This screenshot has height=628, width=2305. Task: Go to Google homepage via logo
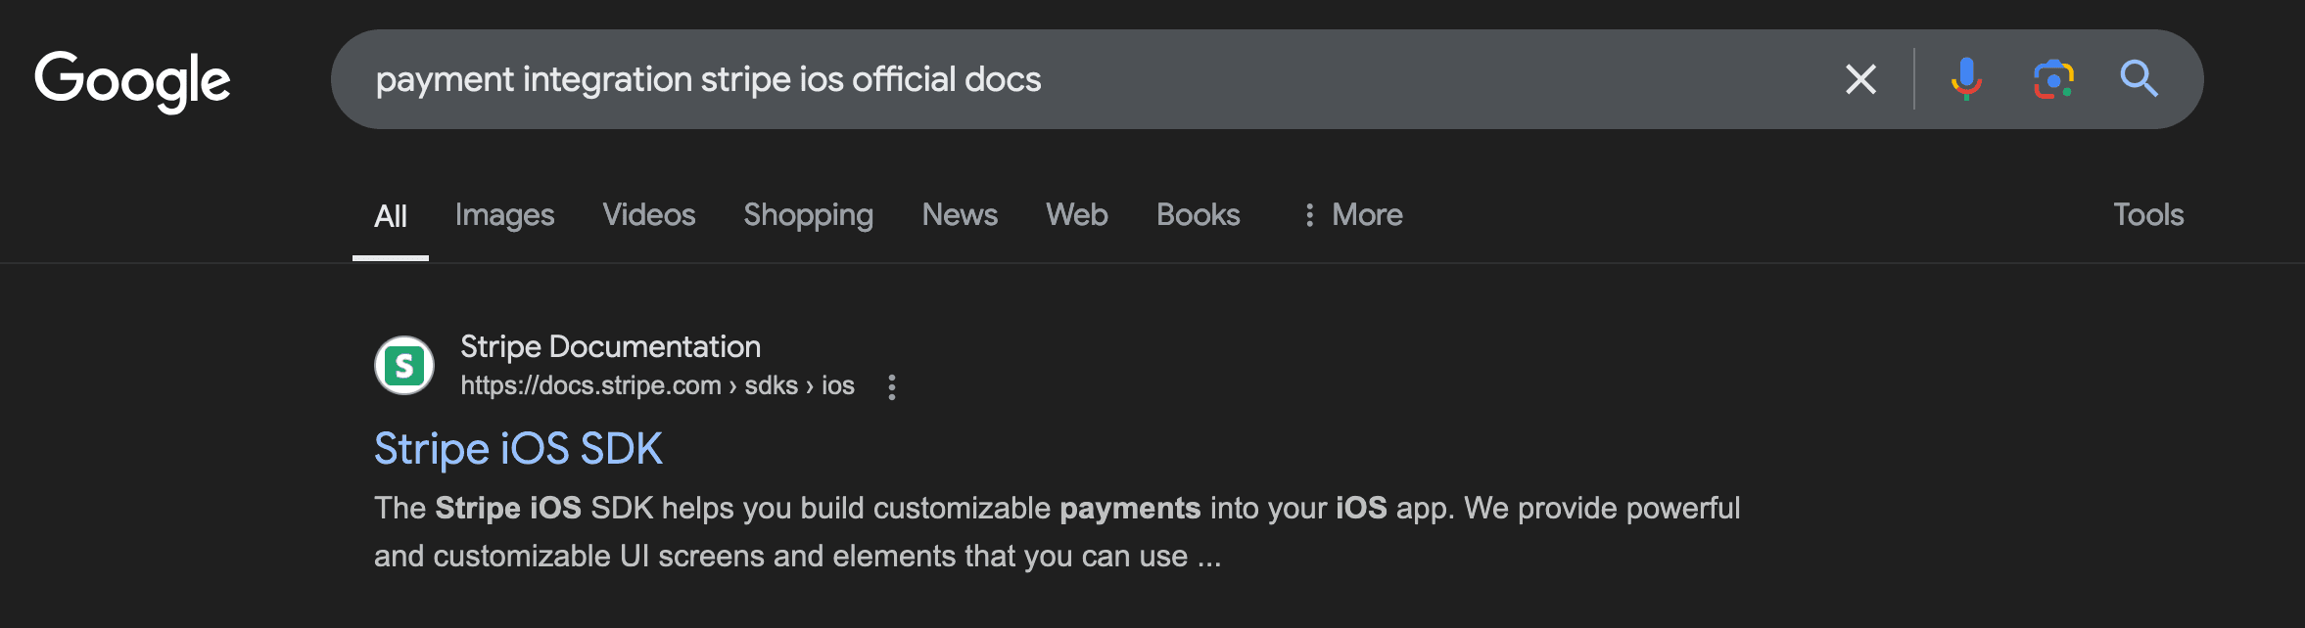(x=132, y=81)
